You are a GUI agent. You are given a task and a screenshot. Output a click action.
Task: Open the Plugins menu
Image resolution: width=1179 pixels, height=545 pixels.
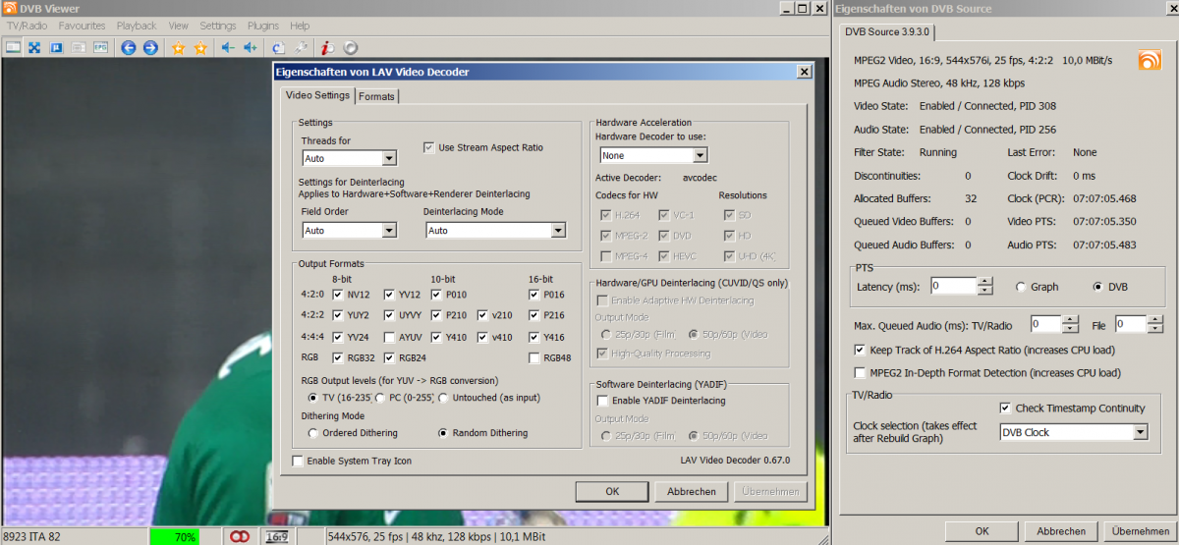262,26
